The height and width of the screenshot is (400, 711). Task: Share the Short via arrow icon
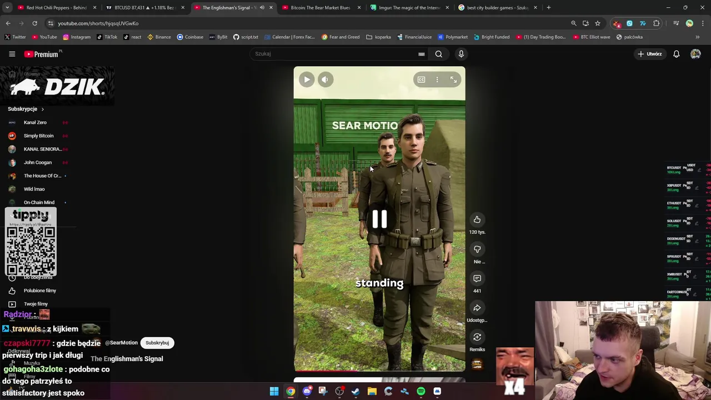pos(477,308)
